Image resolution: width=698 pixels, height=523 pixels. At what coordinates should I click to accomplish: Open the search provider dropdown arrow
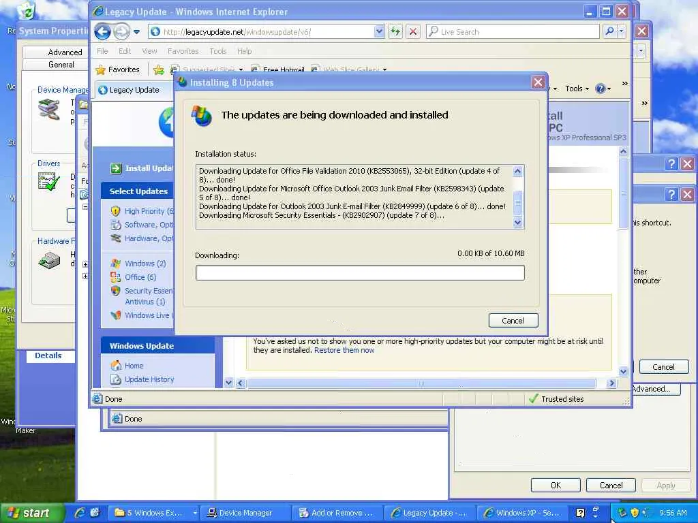click(x=621, y=31)
